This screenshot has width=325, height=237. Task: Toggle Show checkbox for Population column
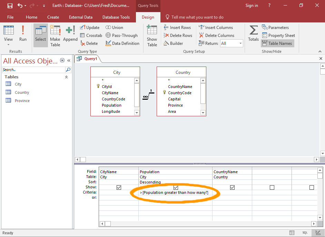[x=176, y=187]
